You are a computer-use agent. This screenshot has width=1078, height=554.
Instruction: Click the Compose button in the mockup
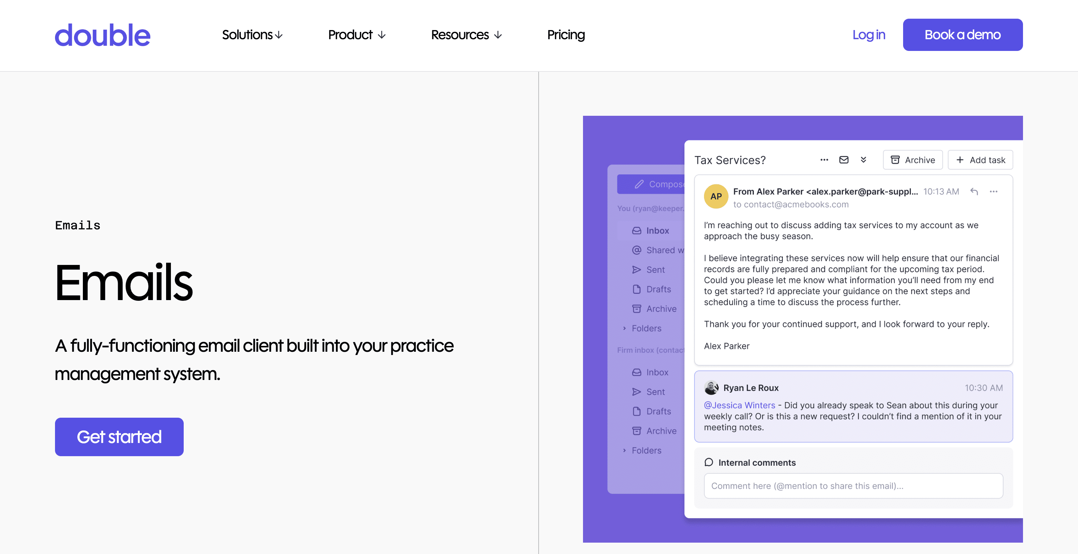tap(651, 184)
